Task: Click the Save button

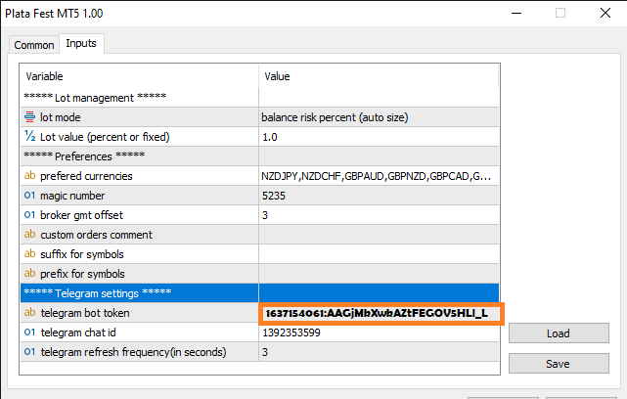Action: pyautogui.click(x=559, y=364)
